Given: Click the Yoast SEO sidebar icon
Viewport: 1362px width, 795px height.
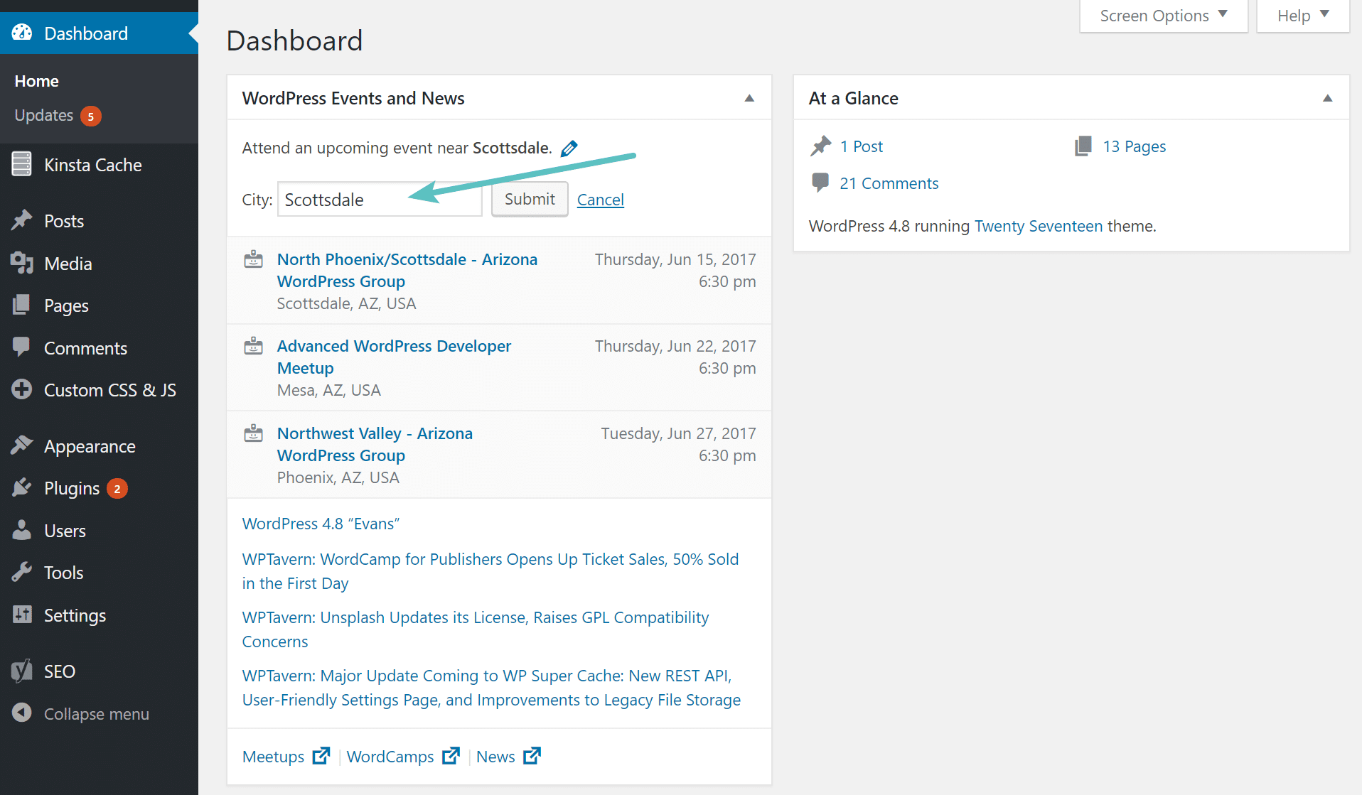Looking at the screenshot, I should click(x=22, y=671).
